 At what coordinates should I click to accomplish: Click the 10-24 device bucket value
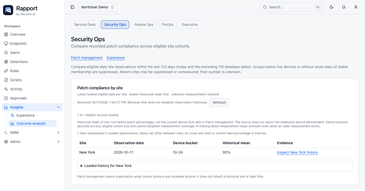pyautogui.click(x=178, y=152)
